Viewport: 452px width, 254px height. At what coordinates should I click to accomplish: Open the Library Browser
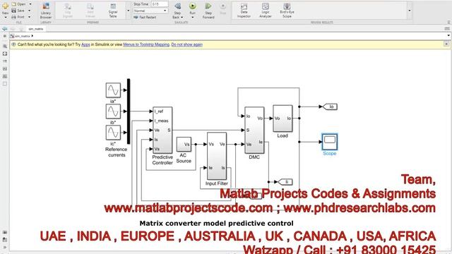pos(46,11)
